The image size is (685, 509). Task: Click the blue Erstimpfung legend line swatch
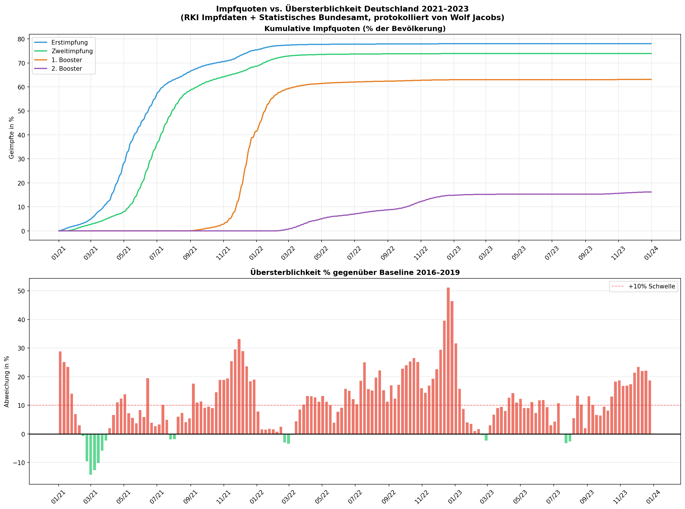point(41,43)
